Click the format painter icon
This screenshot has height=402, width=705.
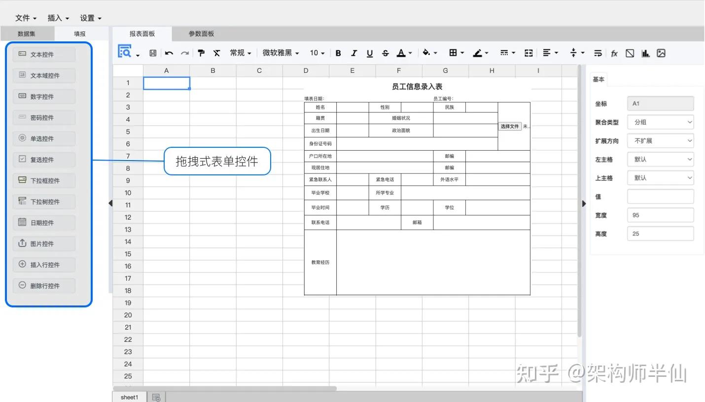tap(201, 53)
